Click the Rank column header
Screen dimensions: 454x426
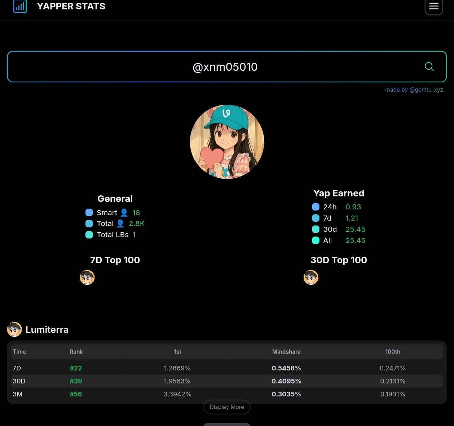coord(76,352)
